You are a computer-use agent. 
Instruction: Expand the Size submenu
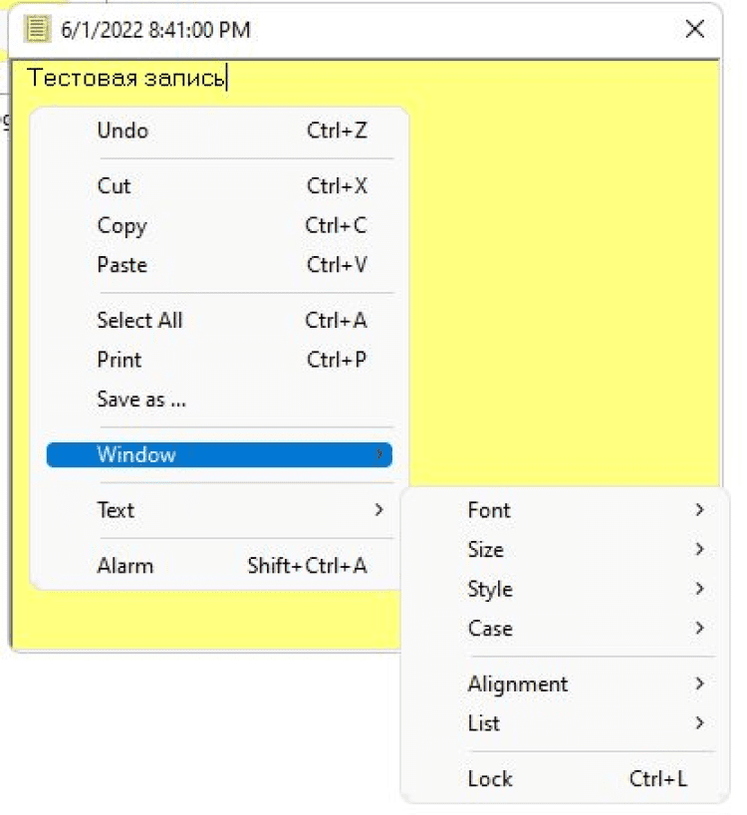point(486,550)
